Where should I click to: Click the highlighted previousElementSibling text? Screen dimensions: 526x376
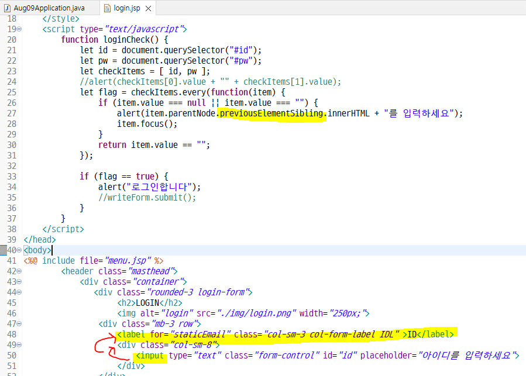coord(271,113)
